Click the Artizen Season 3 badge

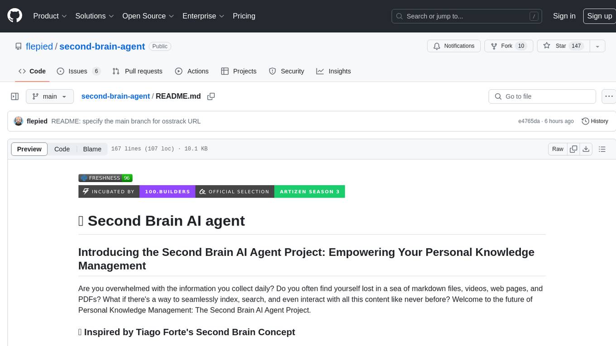click(270, 192)
